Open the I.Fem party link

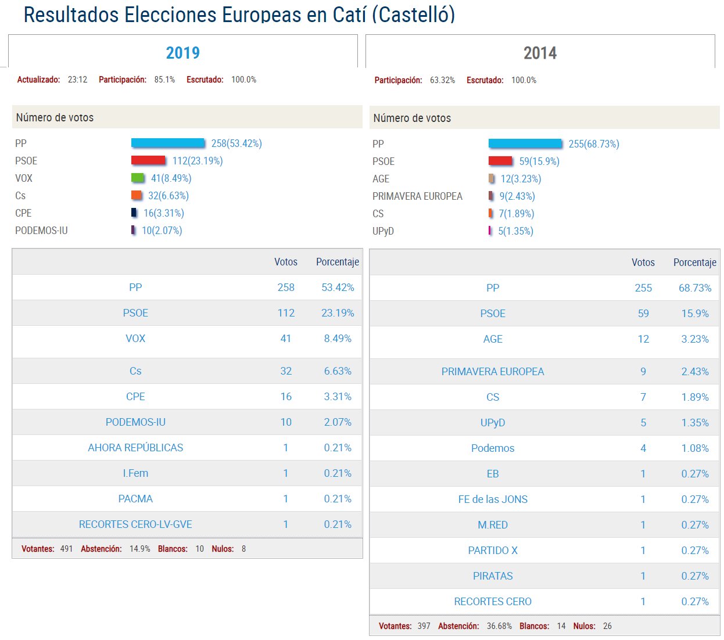pyautogui.click(x=135, y=473)
